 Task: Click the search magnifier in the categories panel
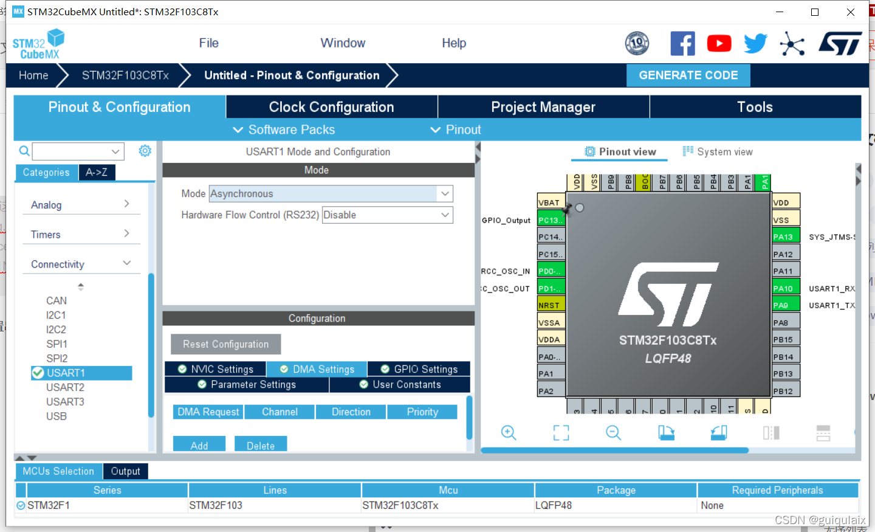(24, 151)
